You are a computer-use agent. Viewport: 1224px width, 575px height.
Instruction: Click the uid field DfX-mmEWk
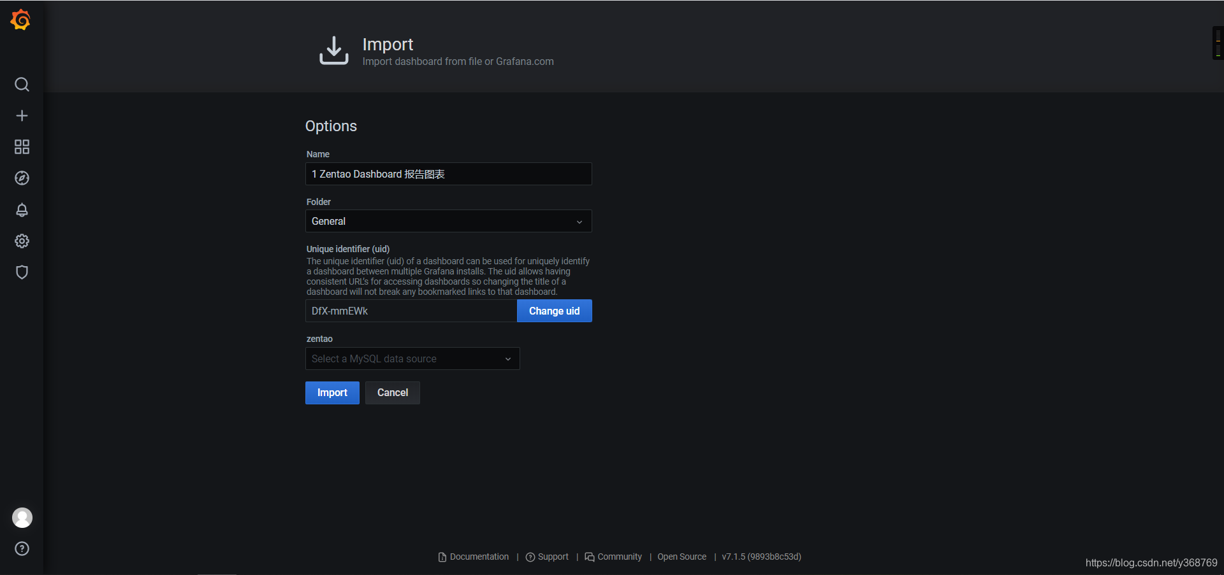411,311
